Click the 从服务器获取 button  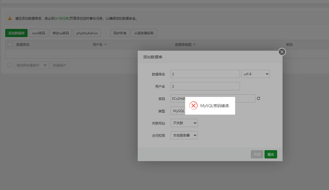(144, 33)
